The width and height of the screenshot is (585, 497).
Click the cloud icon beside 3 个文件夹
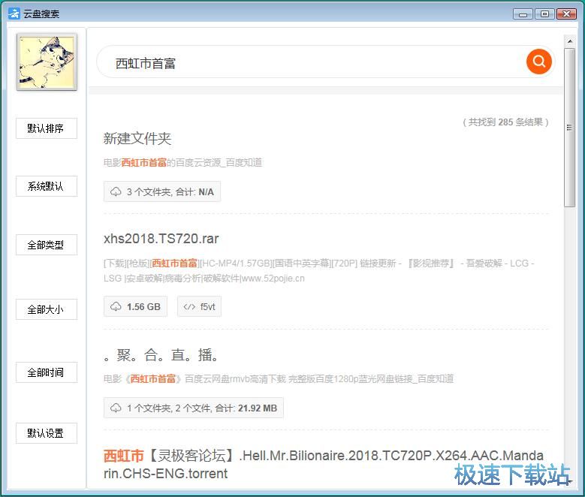tap(116, 191)
